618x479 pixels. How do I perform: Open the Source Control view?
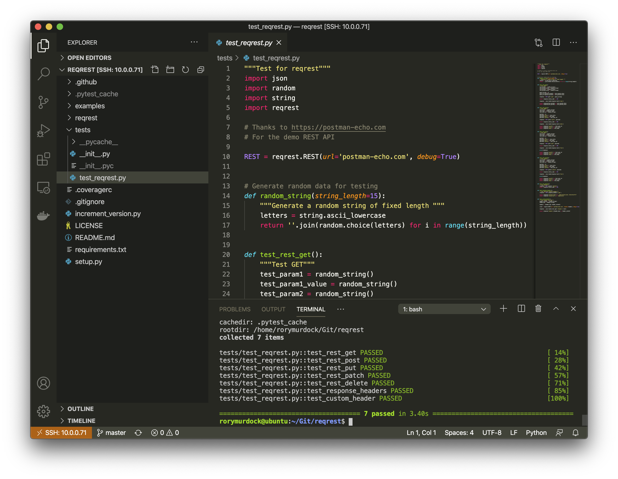(43, 102)
